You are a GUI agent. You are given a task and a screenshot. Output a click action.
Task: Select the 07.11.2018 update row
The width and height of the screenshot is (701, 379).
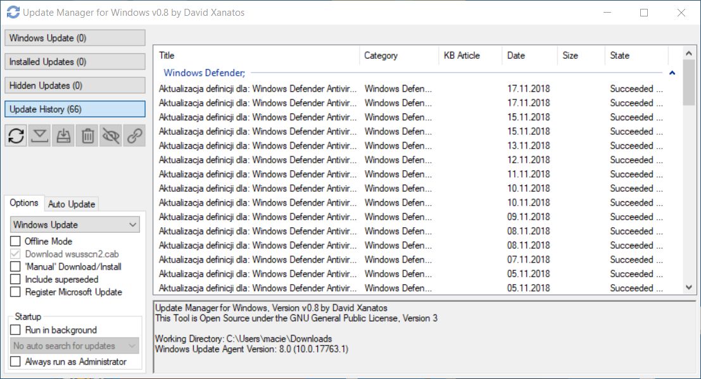point(412,259)
